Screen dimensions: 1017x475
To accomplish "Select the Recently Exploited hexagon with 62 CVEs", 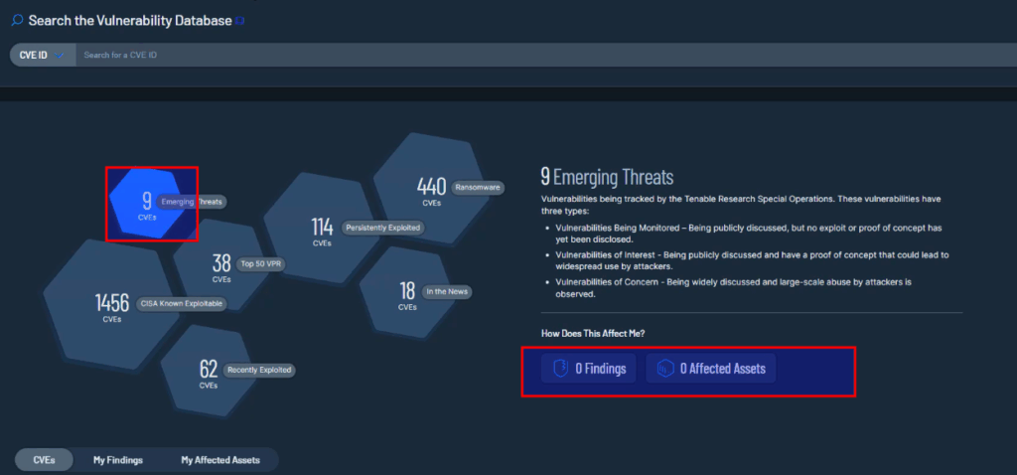I will point(208,372).
